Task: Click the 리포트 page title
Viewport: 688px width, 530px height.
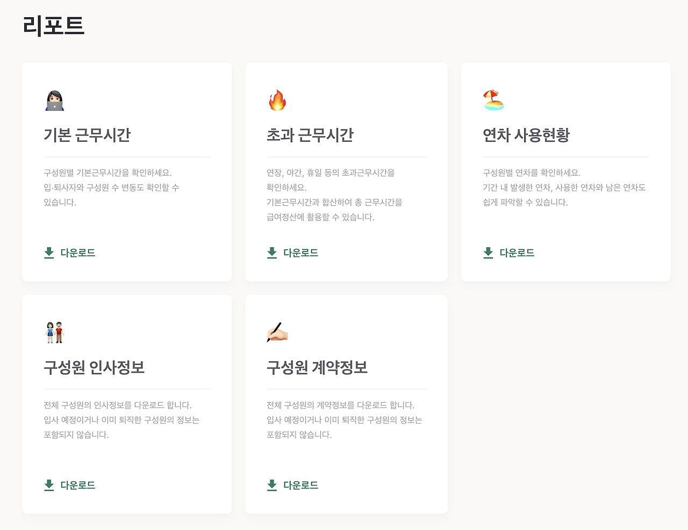Action: pos(54,26)
